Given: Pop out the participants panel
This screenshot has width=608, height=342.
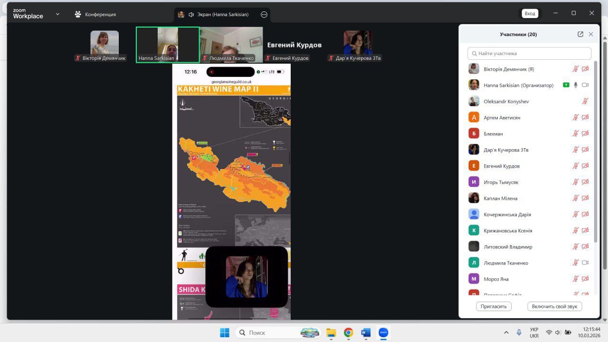Looking at the screenshot, I should [x=580, y=34].
